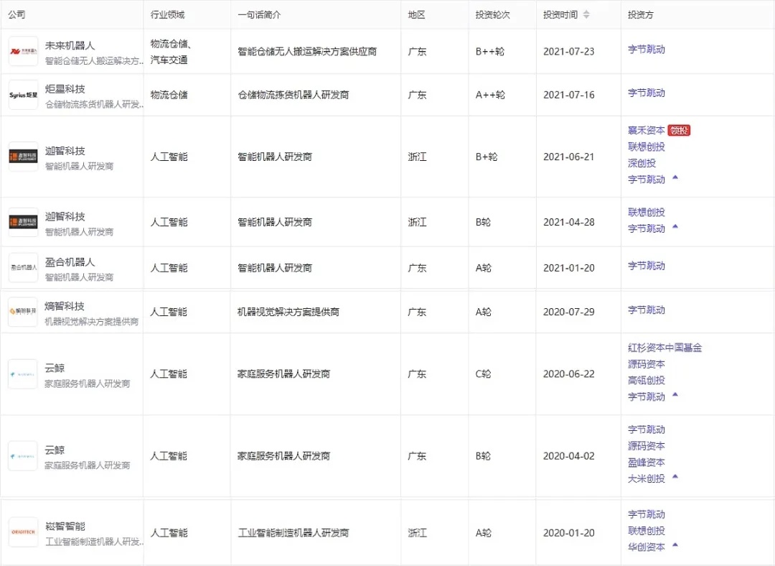Click the 盈峰资本 investor link
The height and width of the screenshot is (566, 775).
point(647,463)
